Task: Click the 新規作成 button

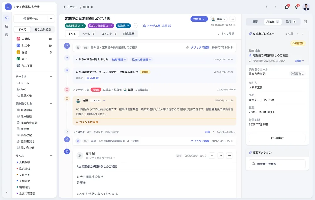Action: click(x=30, y=19)
